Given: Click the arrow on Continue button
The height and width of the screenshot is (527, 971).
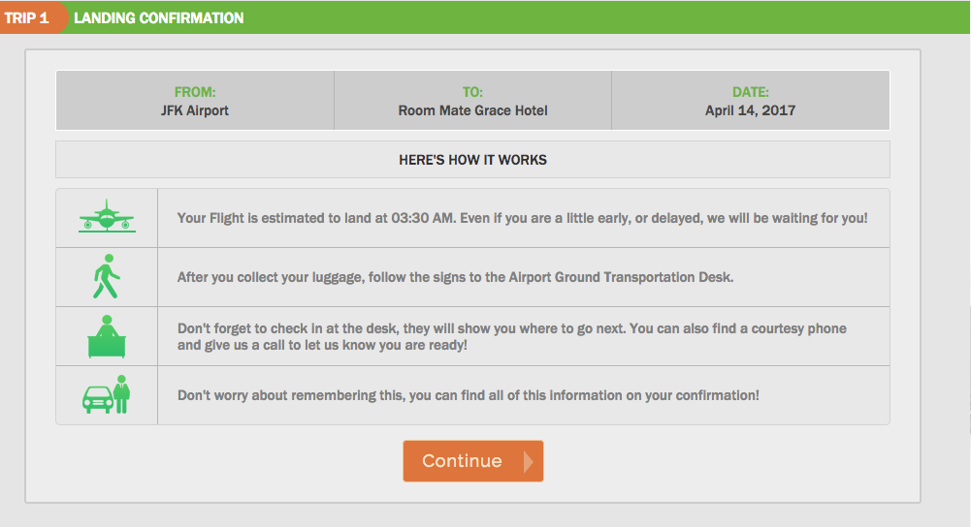Looking at the screenshot, I should [529, 461].
